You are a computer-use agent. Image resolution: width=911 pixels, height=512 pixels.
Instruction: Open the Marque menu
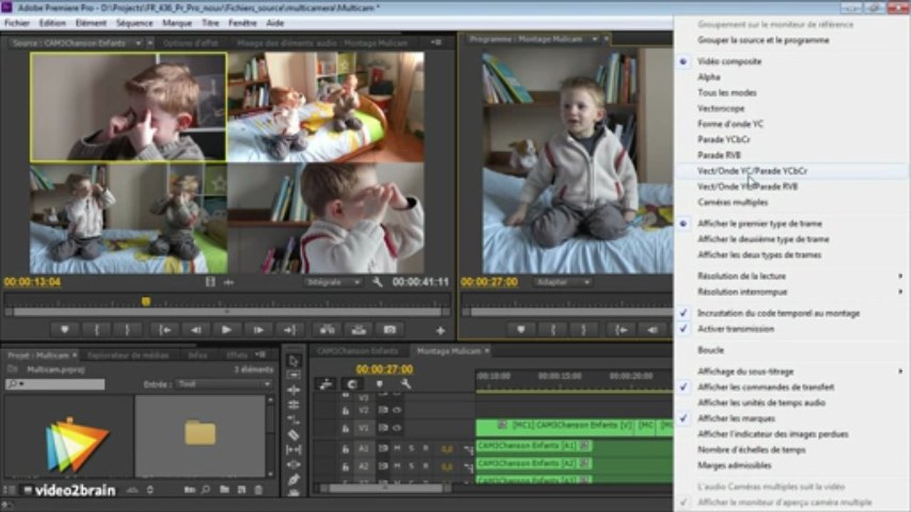click(177, 23)
